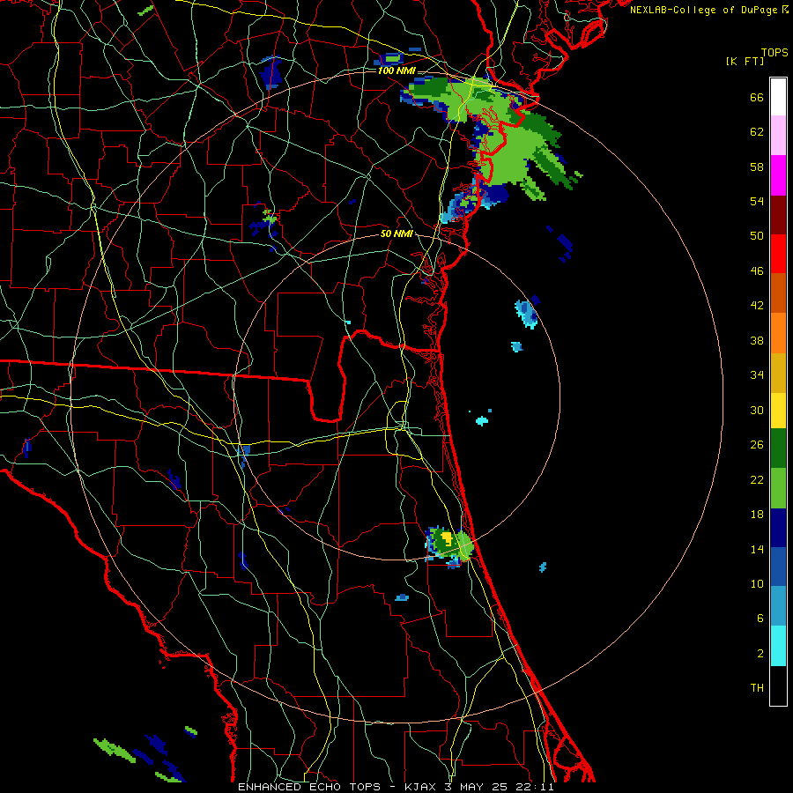Click the cyan legend swatch near 2
Screen dimensions: 793x793
click(x=778, y=646)
